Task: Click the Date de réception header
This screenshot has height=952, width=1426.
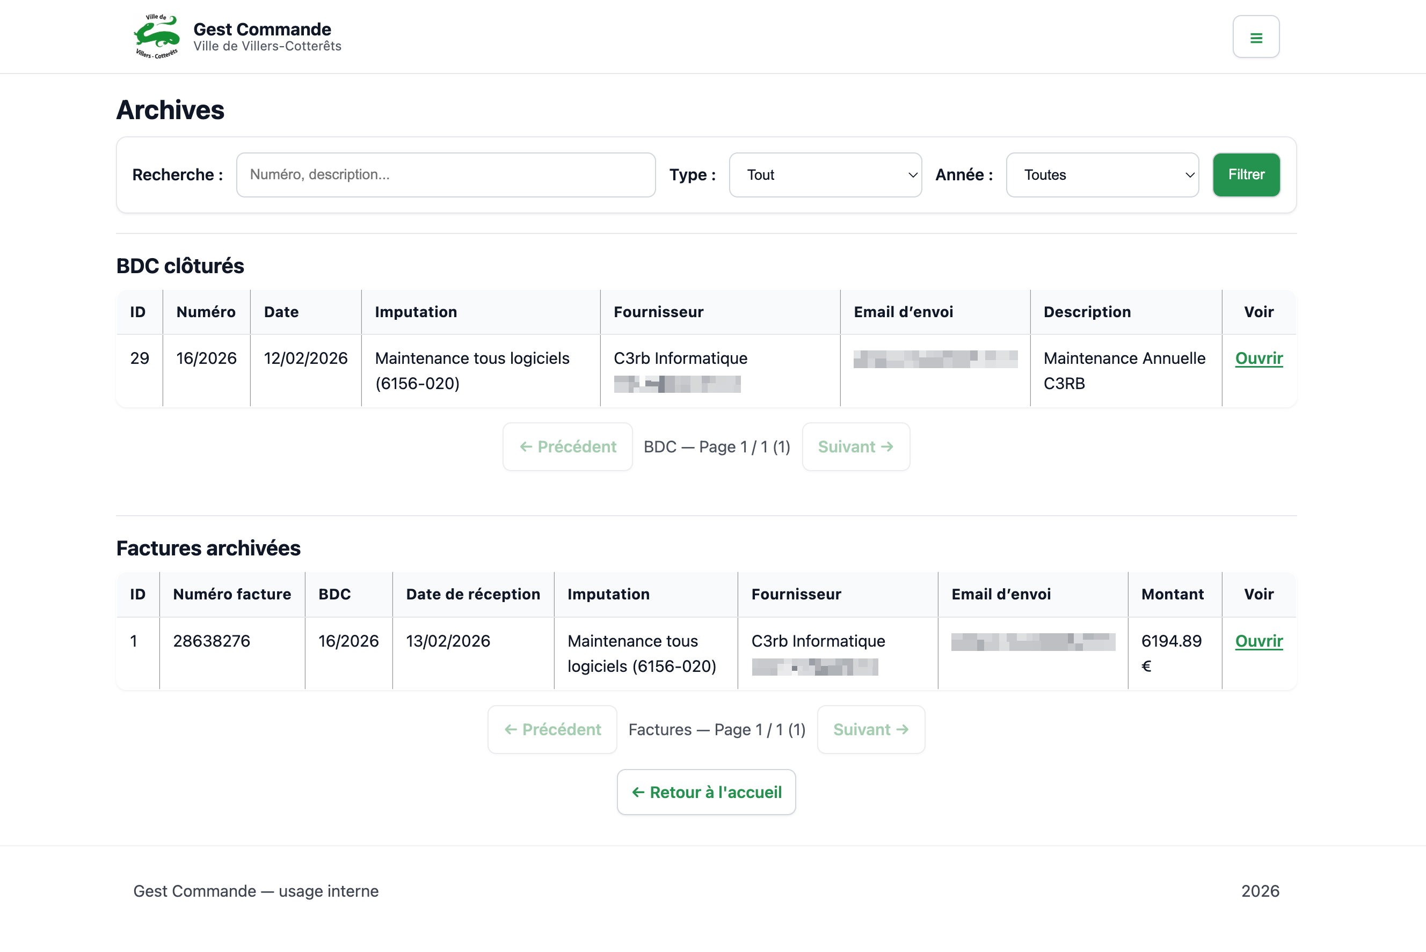Action: 472,595
